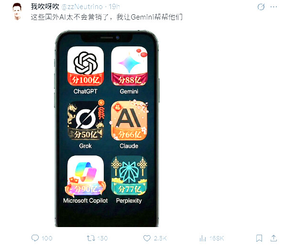Screen dimensions: 284x249
Task: Click the post text about Gemini
Action: 107,17
